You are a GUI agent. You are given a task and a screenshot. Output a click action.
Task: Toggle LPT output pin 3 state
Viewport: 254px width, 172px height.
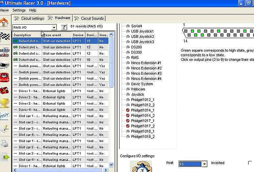tap(199, 31)
